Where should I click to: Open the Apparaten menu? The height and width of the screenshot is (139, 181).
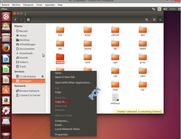point(50,5)
